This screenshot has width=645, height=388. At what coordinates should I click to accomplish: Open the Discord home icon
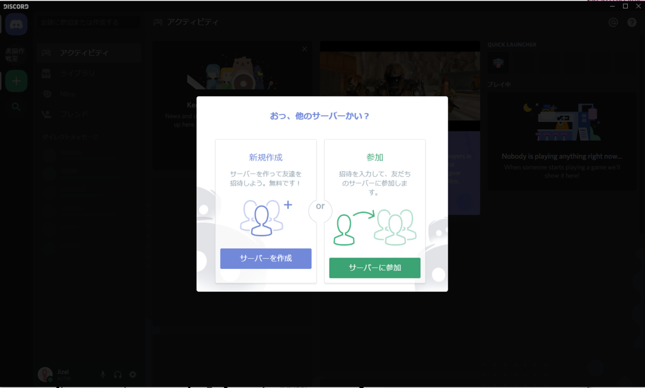[x=16, y=24]
